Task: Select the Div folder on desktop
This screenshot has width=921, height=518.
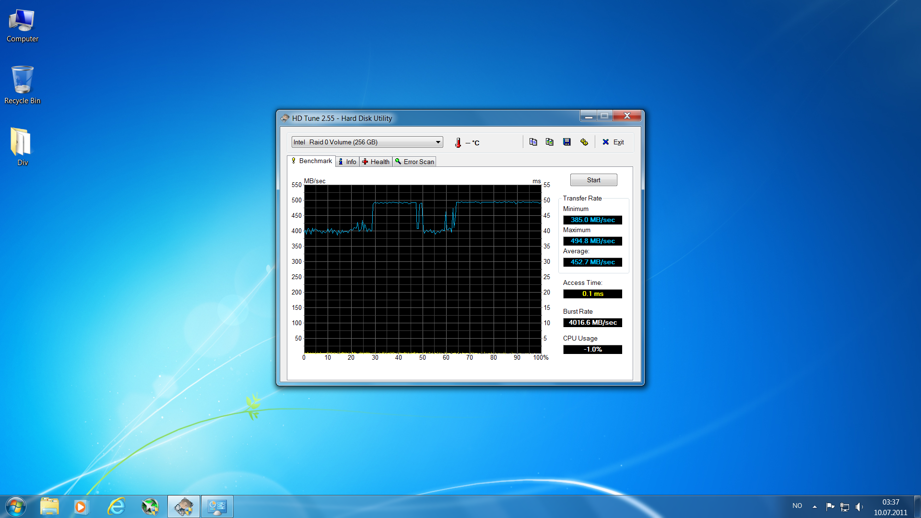Action: click(x=22, y=147)
